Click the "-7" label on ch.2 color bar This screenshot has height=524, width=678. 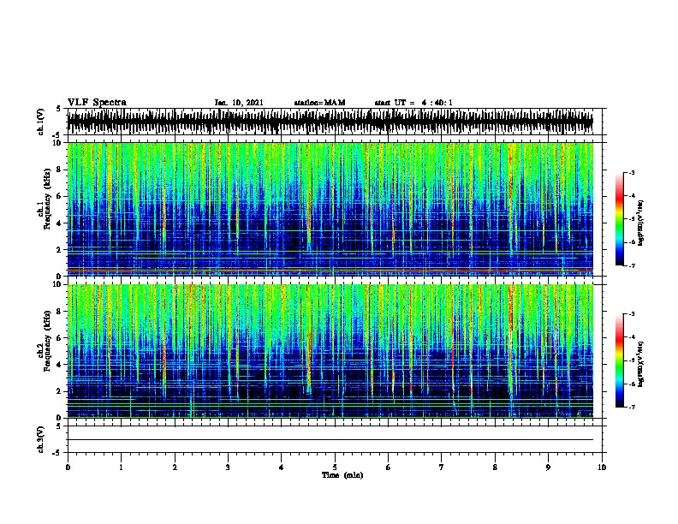click(631, 408)
